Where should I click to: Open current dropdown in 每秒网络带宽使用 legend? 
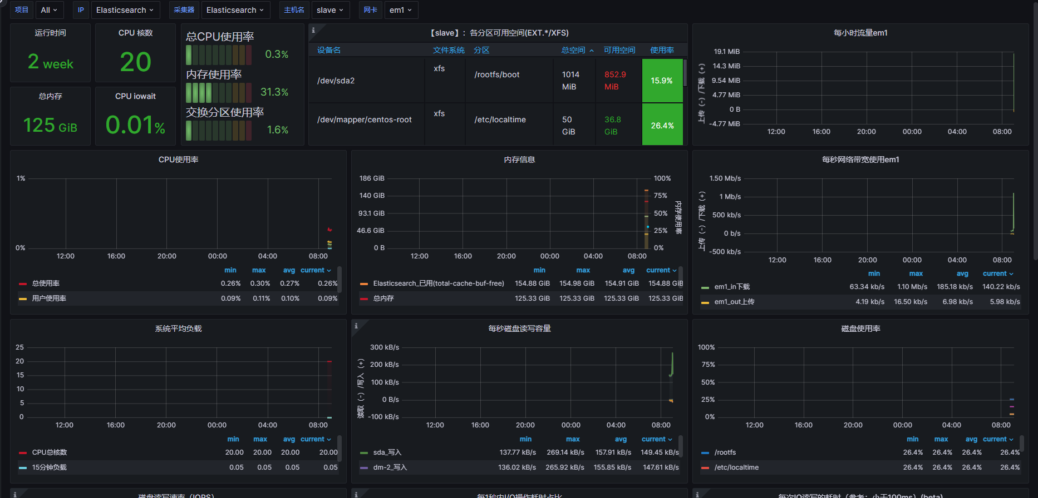[x=998, y=273]
